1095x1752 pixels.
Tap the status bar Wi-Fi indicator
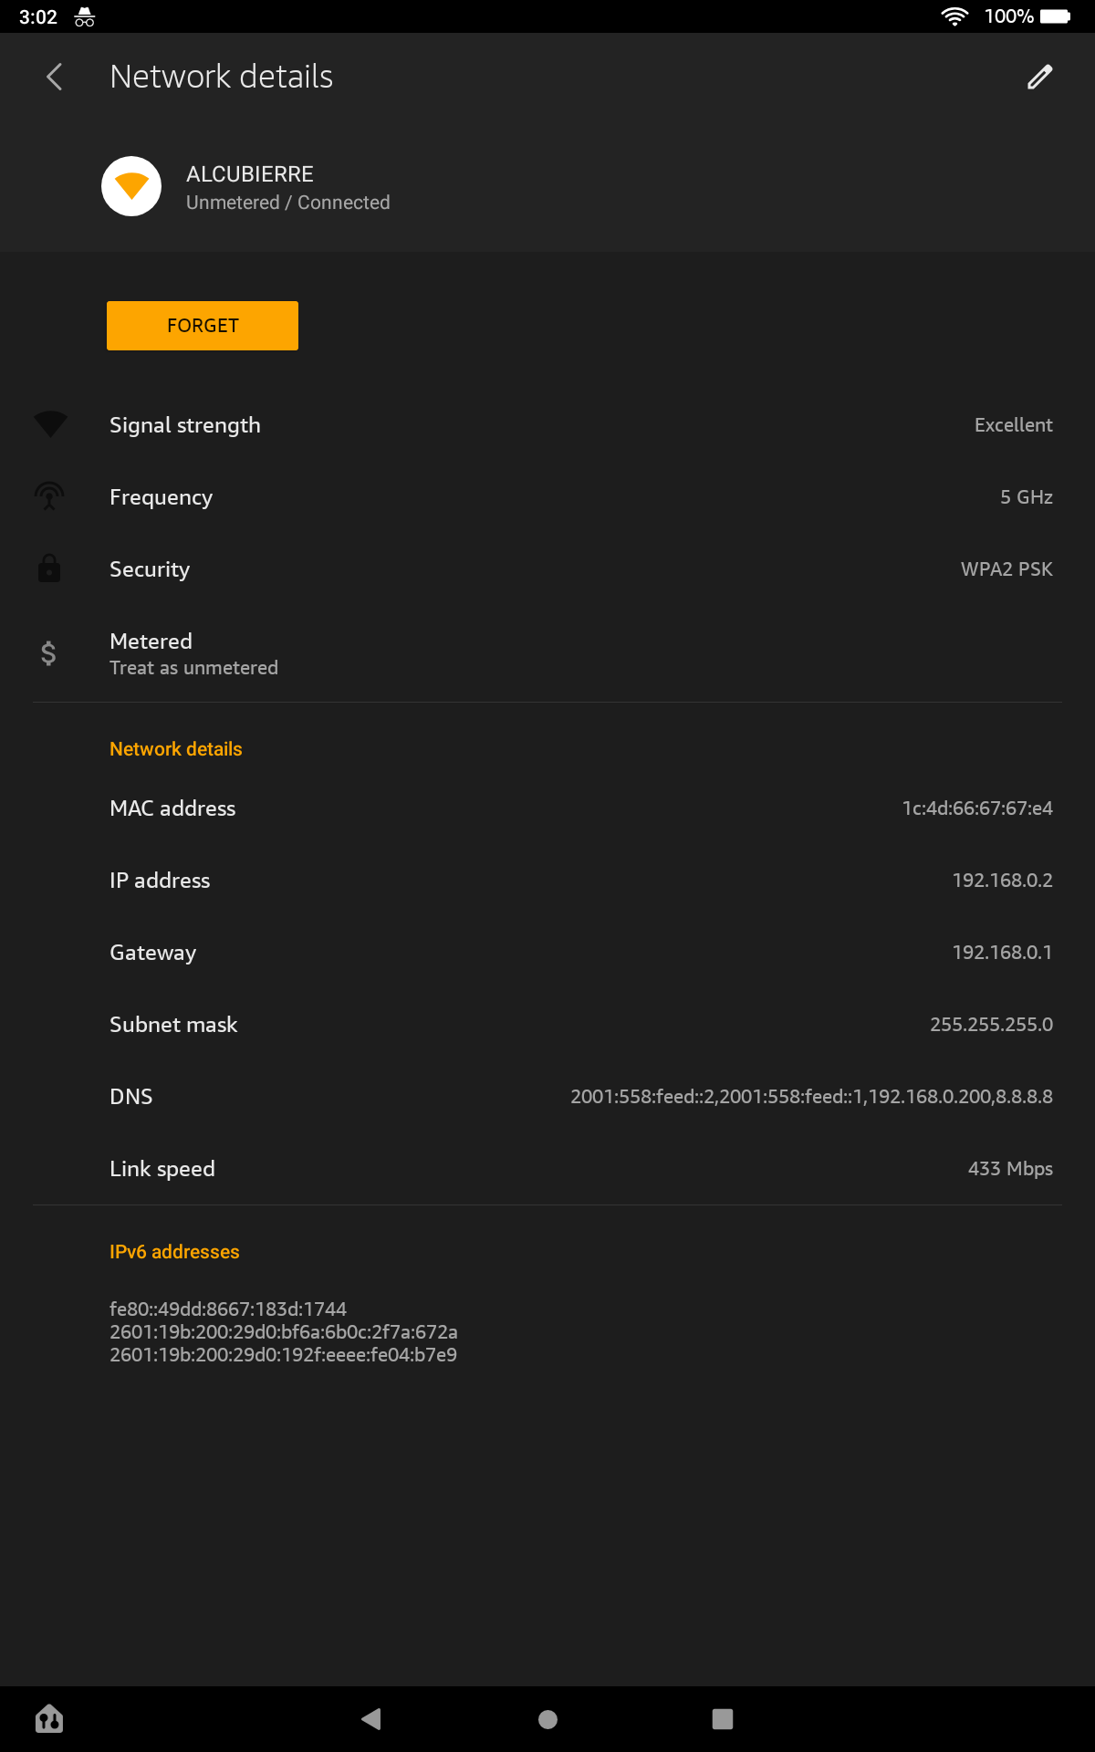[x=954, y=16]
